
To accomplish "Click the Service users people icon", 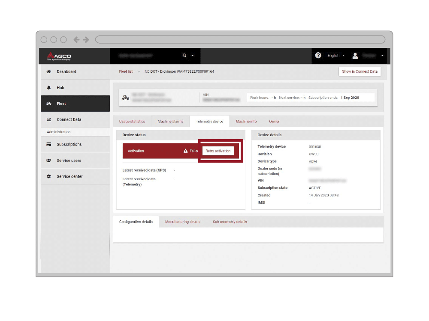I will pyautogui.click(x=49, y=160).
